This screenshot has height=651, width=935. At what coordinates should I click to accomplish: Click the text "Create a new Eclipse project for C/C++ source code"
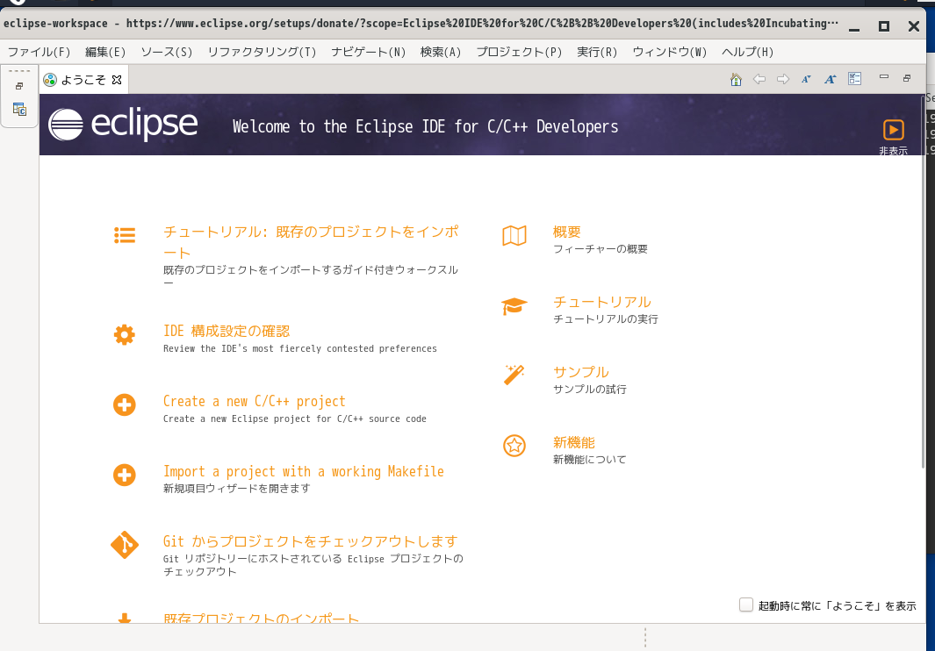coord(295,419)
